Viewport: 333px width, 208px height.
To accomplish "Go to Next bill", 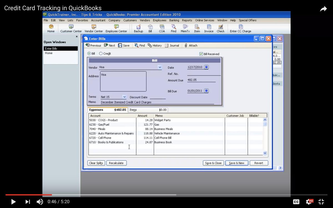I will 110,45.
